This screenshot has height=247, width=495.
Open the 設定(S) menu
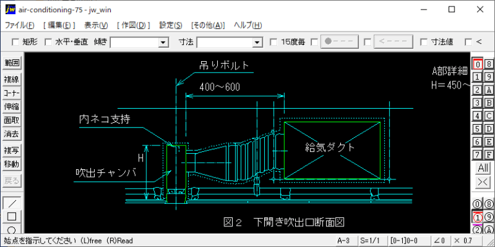pyautogui.click(x=170, y=25)
